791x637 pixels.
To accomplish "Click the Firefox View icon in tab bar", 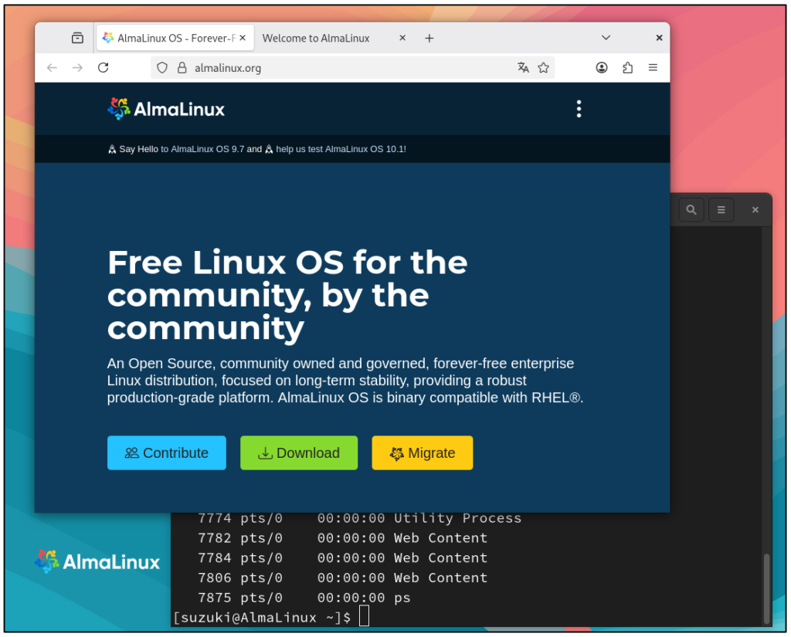I will point(77,38).
